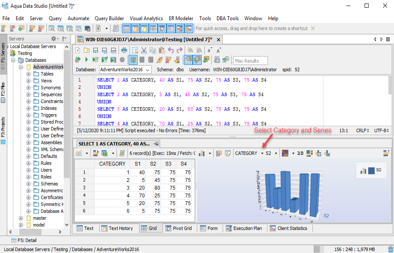This screenshot has width=394, height=253.
Task: Toggle the 2D chart view button
Action: click(300, 153)
